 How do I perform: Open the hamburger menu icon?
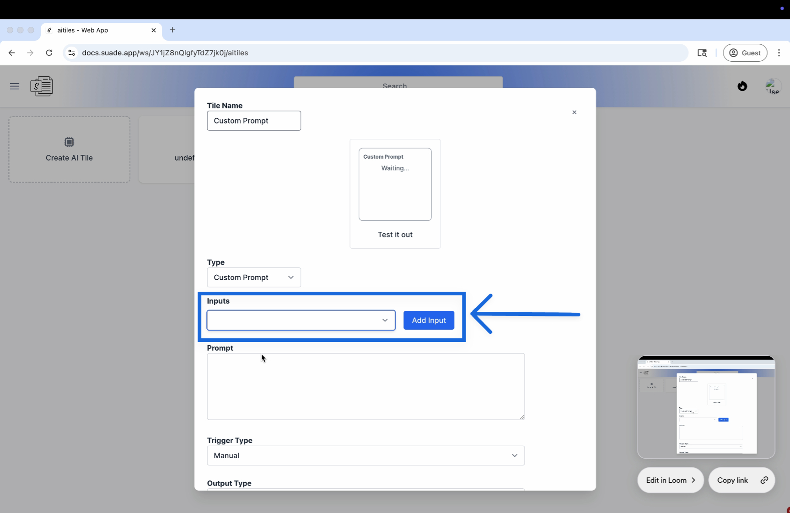pos(15,86)
